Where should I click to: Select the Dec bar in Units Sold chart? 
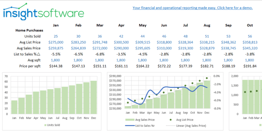94,97
